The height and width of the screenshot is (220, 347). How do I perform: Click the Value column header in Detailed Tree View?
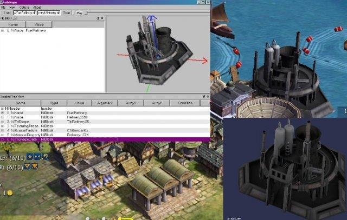[x=79, y=103]
